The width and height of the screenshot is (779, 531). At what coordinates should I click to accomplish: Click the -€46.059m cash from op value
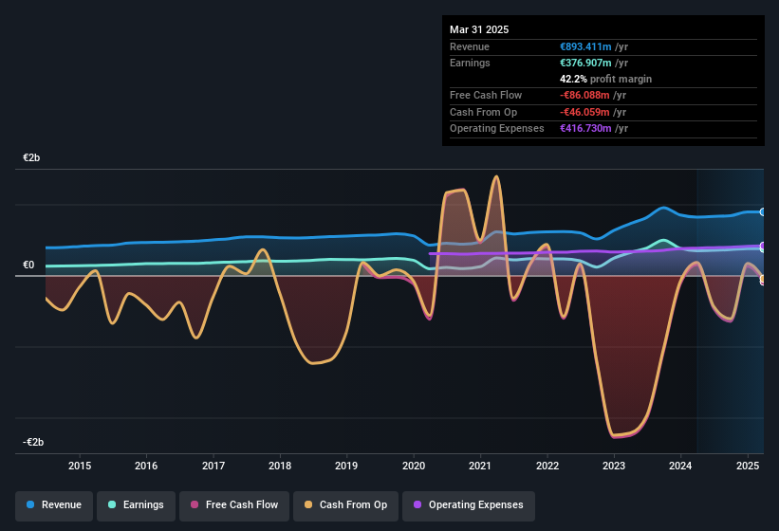(584, 112)
